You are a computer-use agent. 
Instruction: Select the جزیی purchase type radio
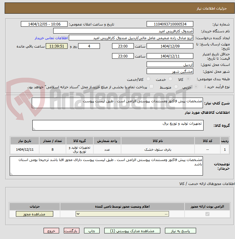click(196, 87)
